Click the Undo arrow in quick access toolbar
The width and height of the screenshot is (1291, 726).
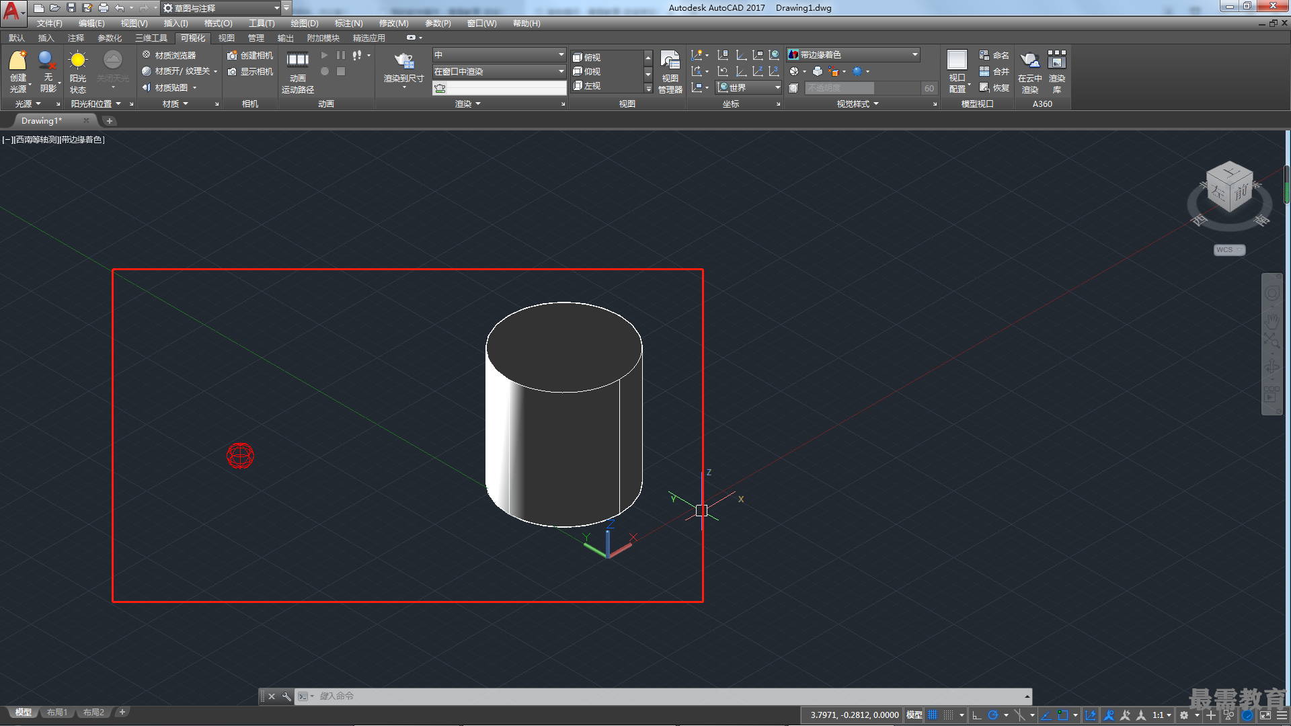pos(120,8)
